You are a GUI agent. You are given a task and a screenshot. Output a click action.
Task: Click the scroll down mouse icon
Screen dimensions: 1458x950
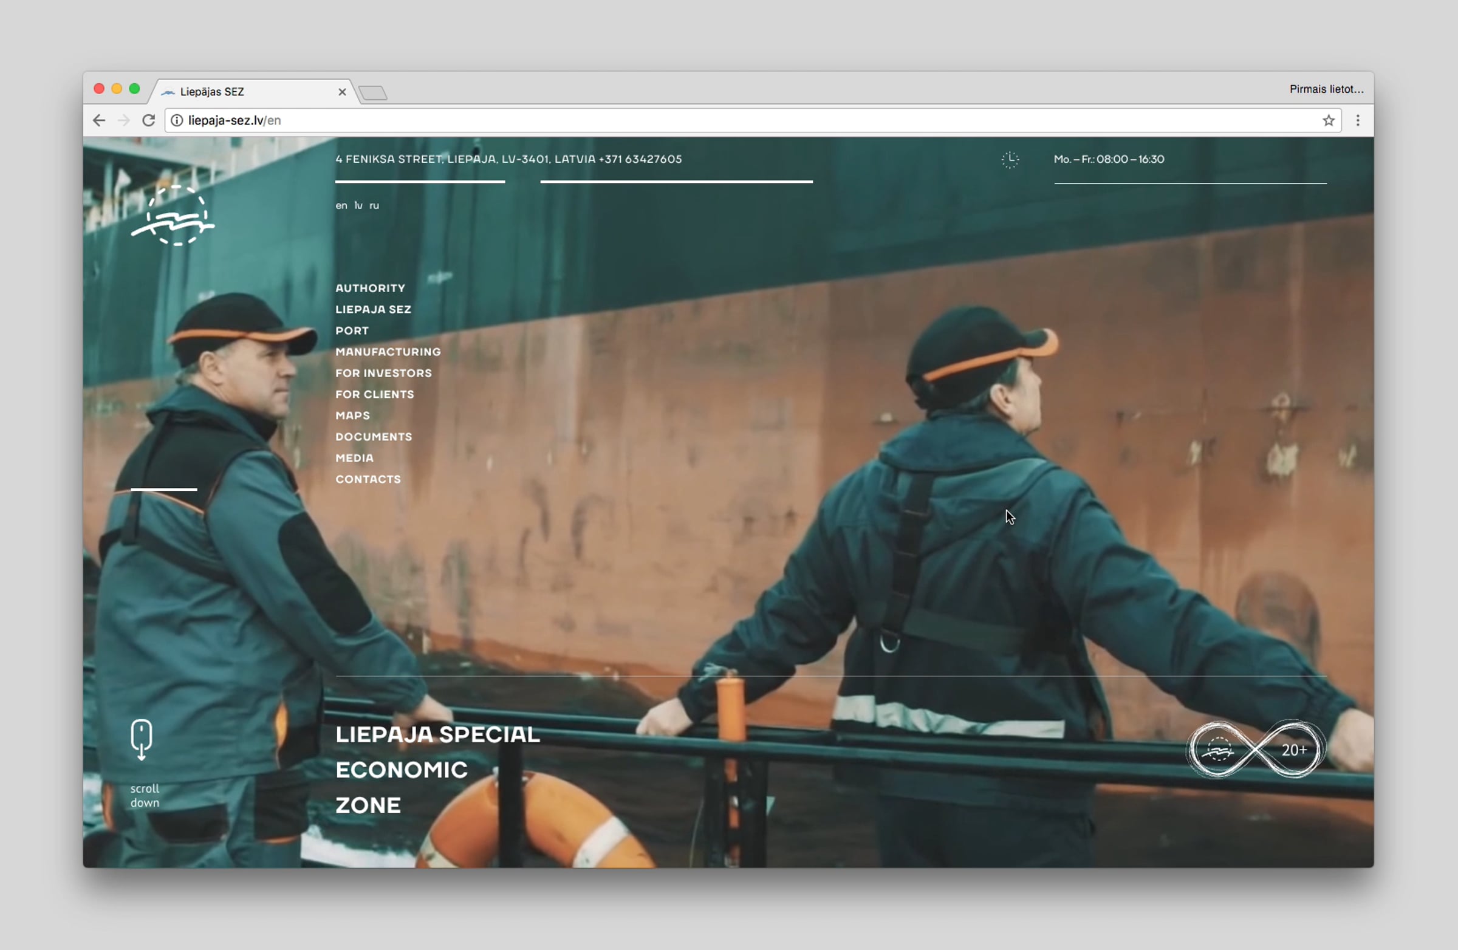(142, 739)
